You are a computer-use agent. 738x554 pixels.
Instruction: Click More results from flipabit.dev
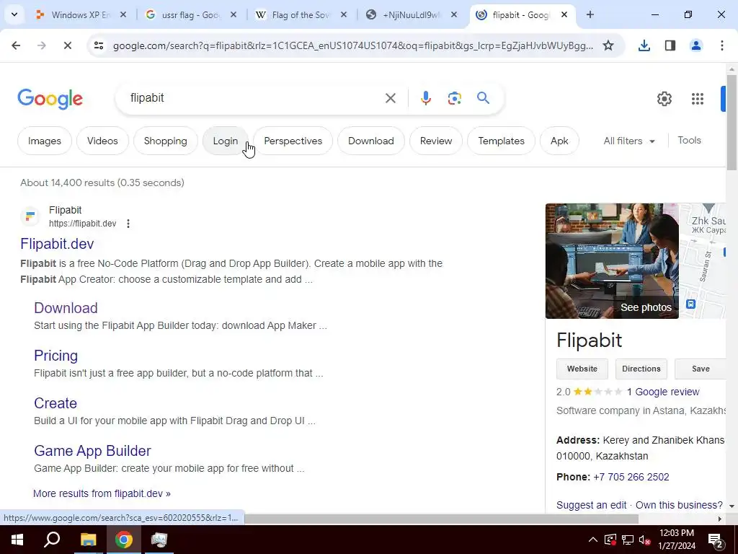(102, 493)
